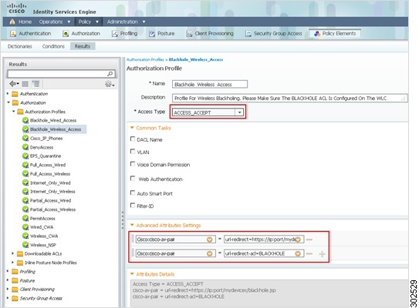
Task: Toggle the Web Authentication checkbox
Action: (133, 178)
